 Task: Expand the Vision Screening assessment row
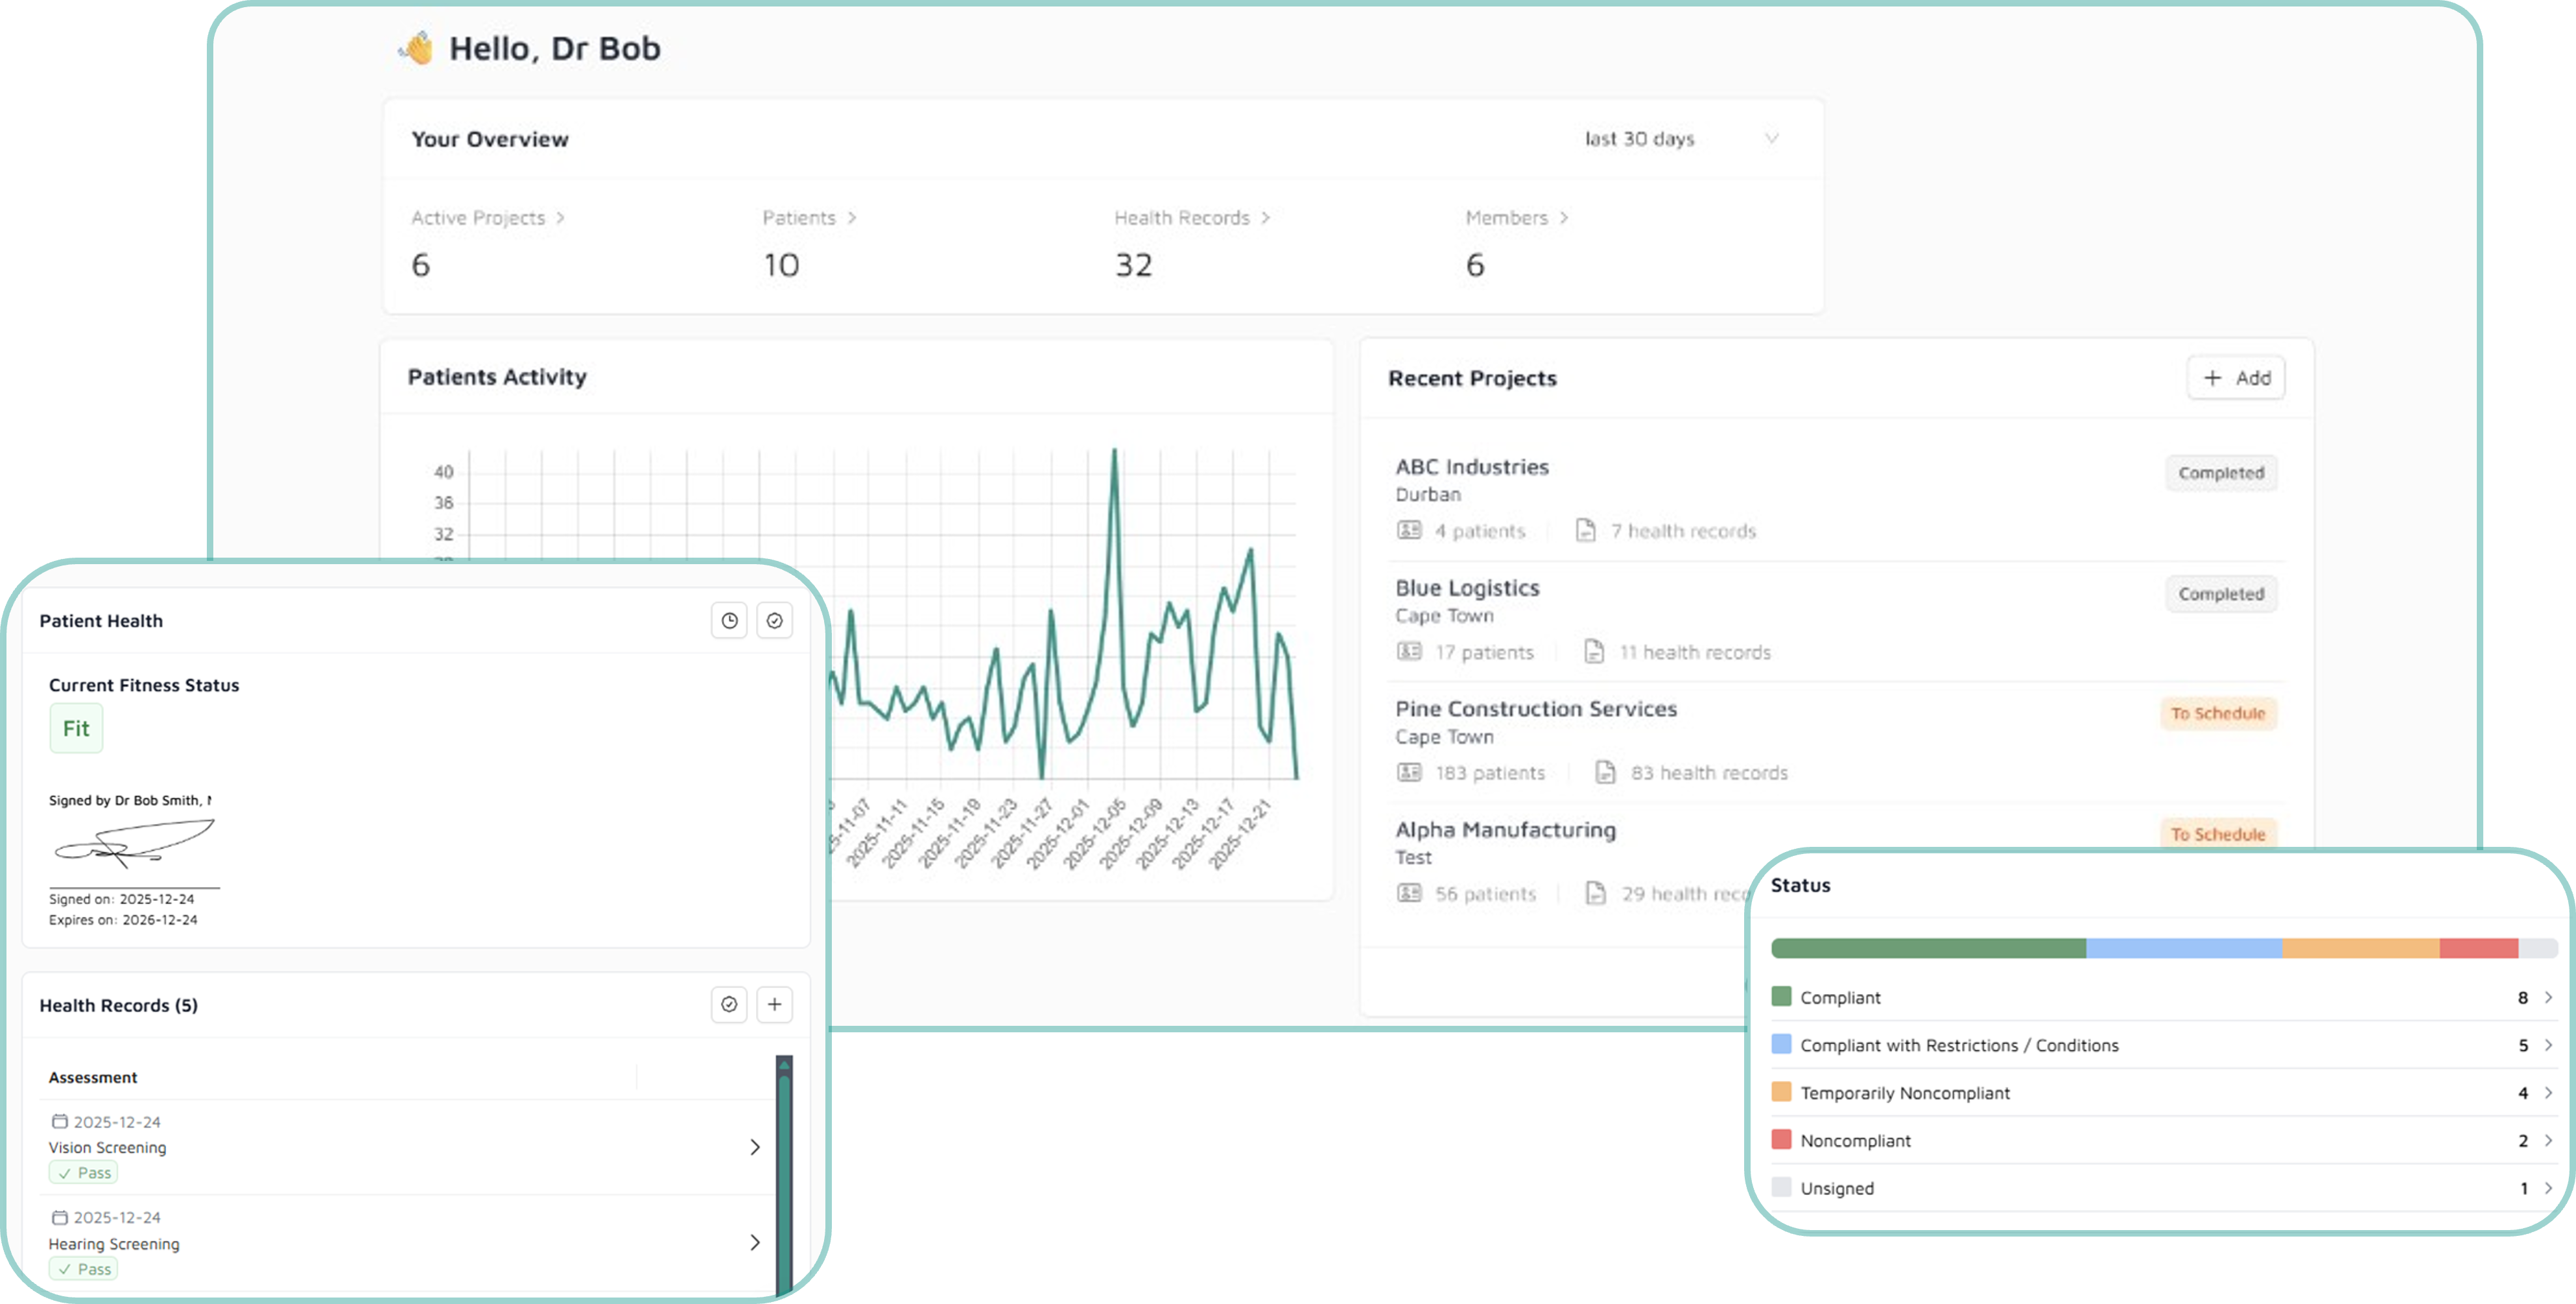pyautogui.click(x=756, y=1147)
